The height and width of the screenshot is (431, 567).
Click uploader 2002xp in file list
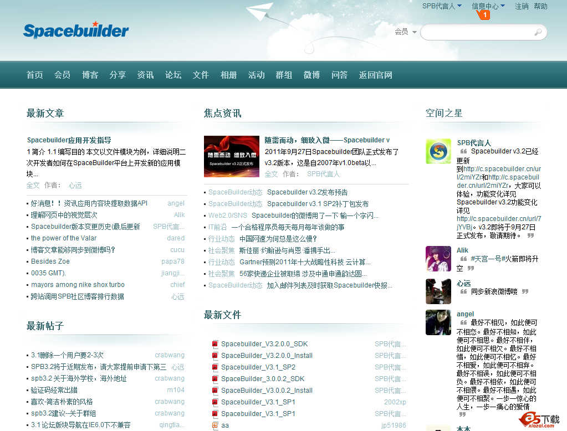[x=395, y=402]
